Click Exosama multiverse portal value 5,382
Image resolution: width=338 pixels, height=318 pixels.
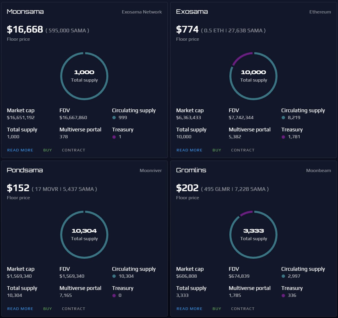click(x=235, y=137)
